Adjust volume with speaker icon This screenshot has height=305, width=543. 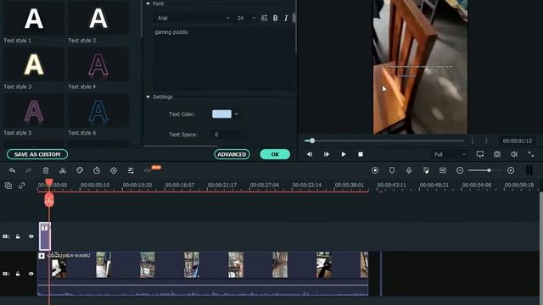[x=514, y=154]
